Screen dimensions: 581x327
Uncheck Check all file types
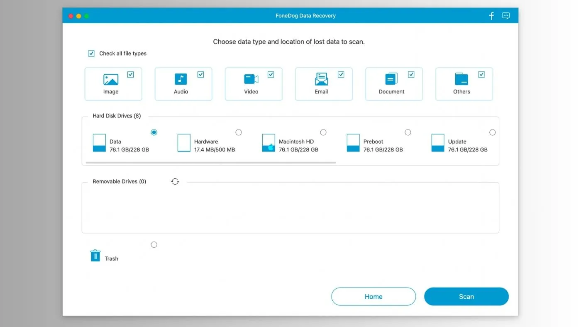[x=91, y=54]
